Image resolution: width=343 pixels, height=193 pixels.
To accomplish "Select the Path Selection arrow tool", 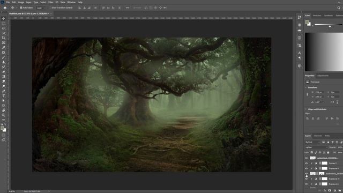I will [4, 101].
